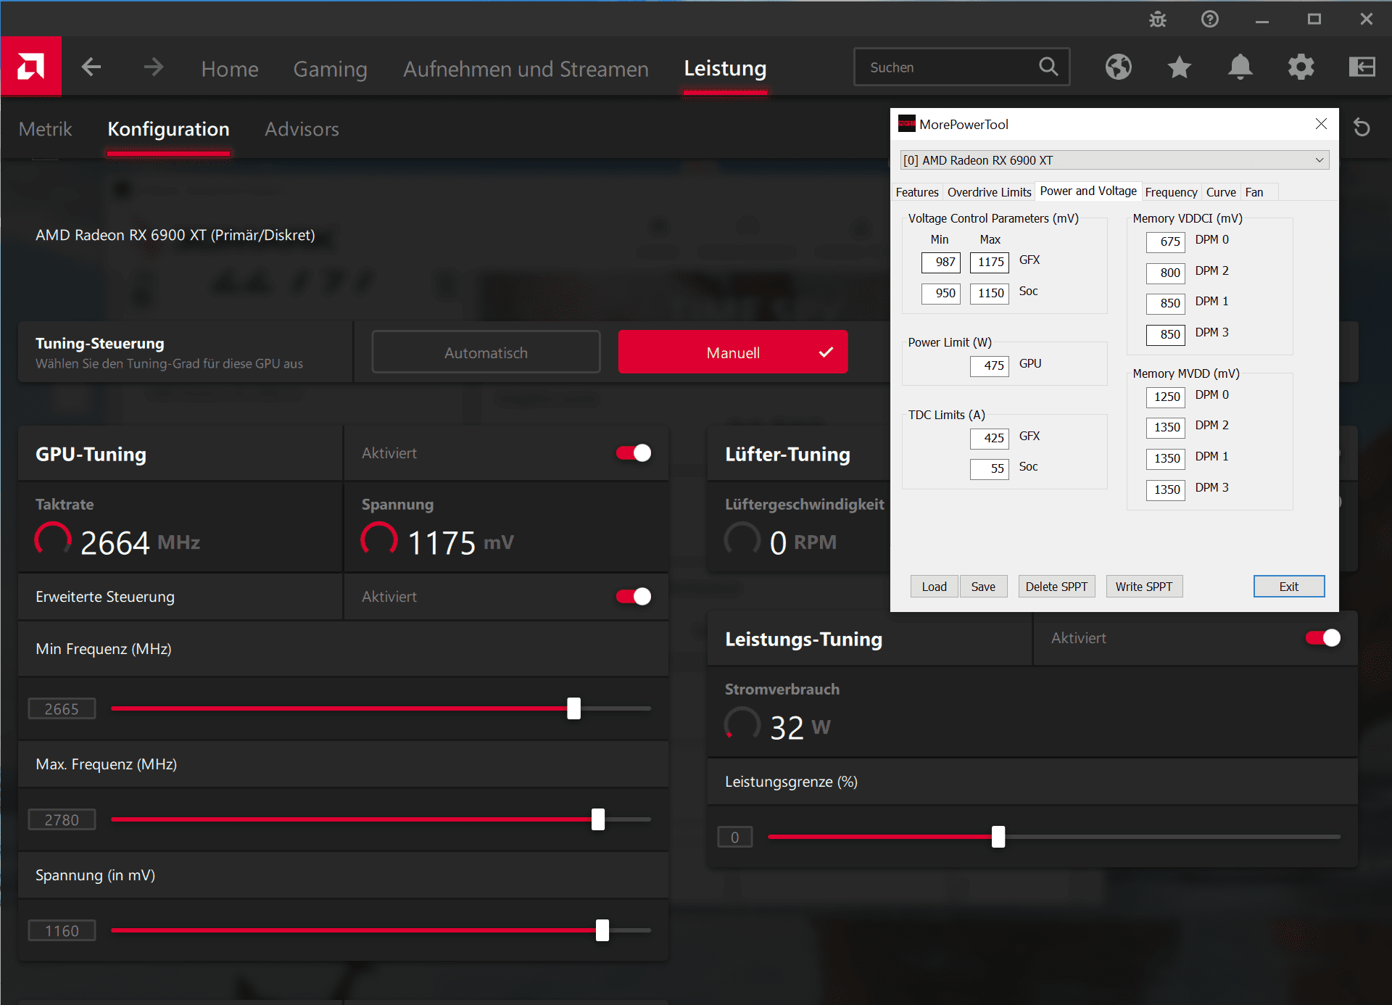Open the help question mark icon
The width and height of the screenshot is (1392, 1005).
[x=1209, y=20]
